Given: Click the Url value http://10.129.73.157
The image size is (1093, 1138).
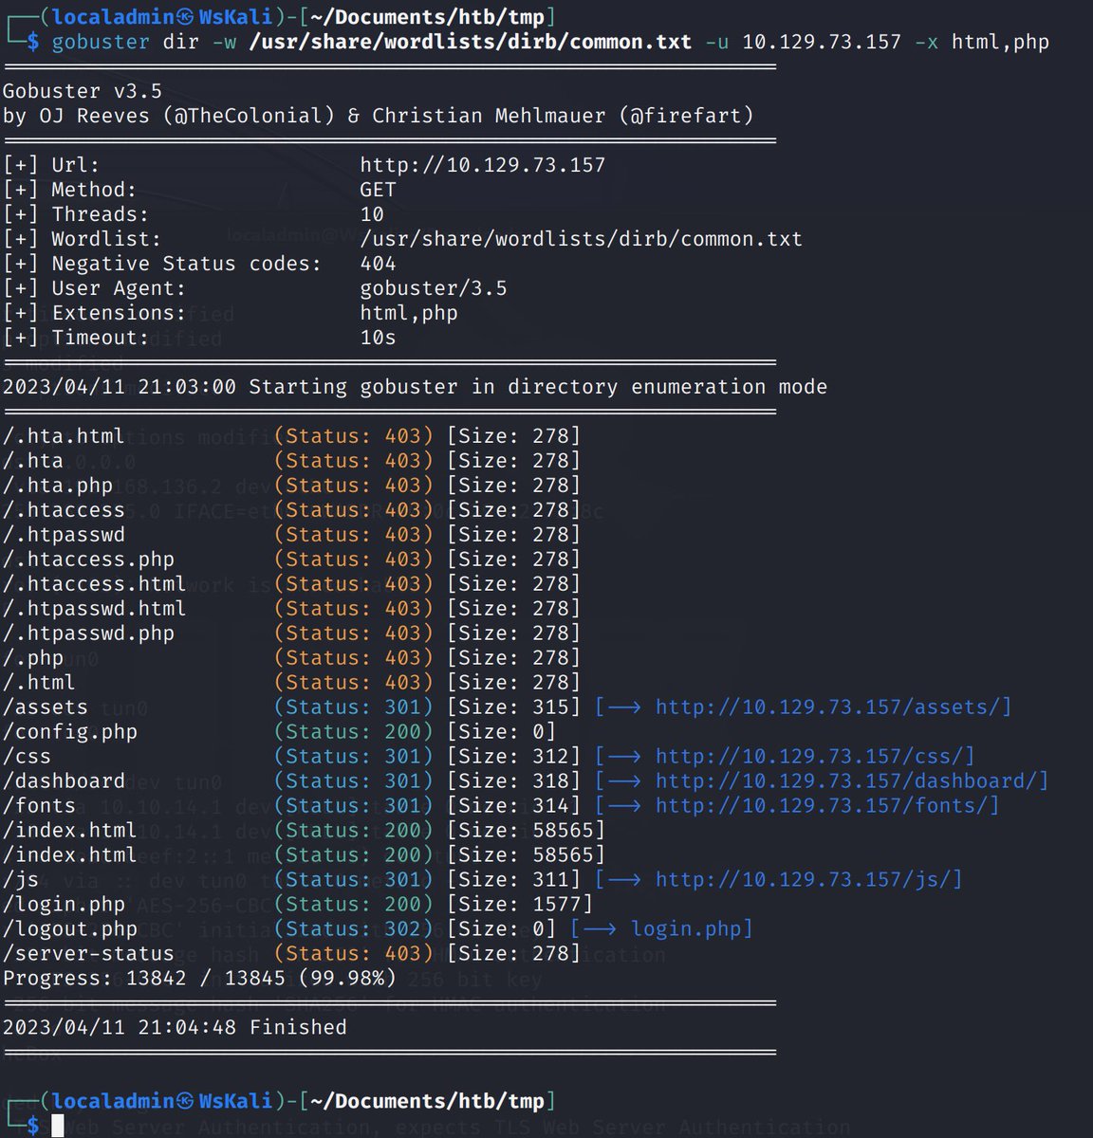Looking at the screenshot, I should (483, 165).
